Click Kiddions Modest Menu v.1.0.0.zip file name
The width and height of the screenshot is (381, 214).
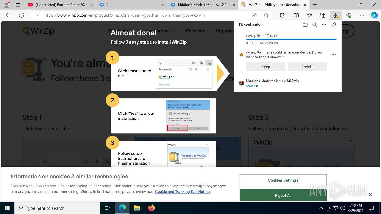click(272, 81)
